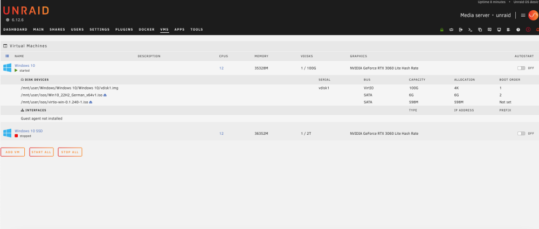Click 'Guest agent not installed' text

click(42, 119)
